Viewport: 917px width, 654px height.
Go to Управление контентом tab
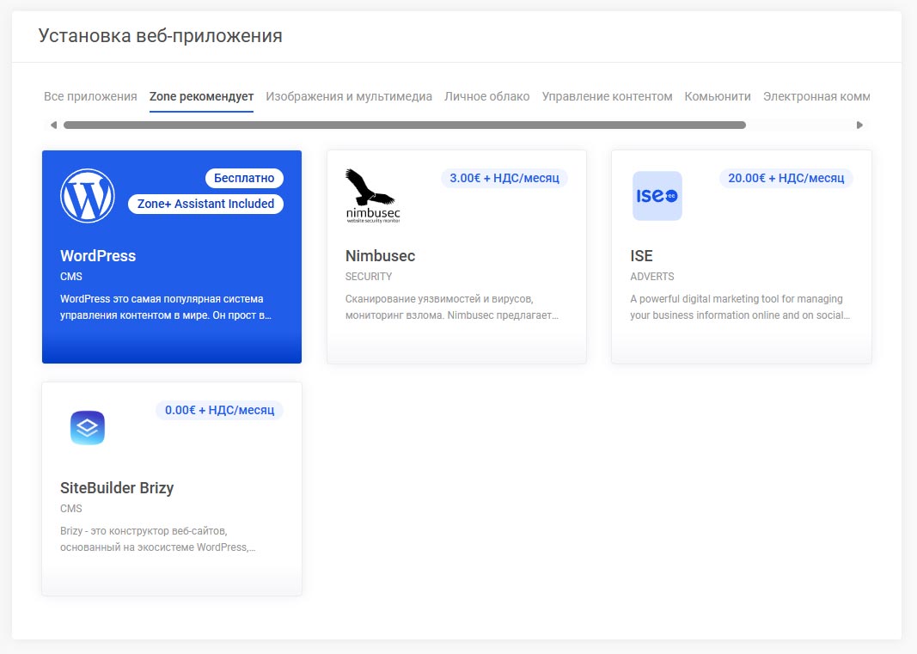click(x=607, y=96)
